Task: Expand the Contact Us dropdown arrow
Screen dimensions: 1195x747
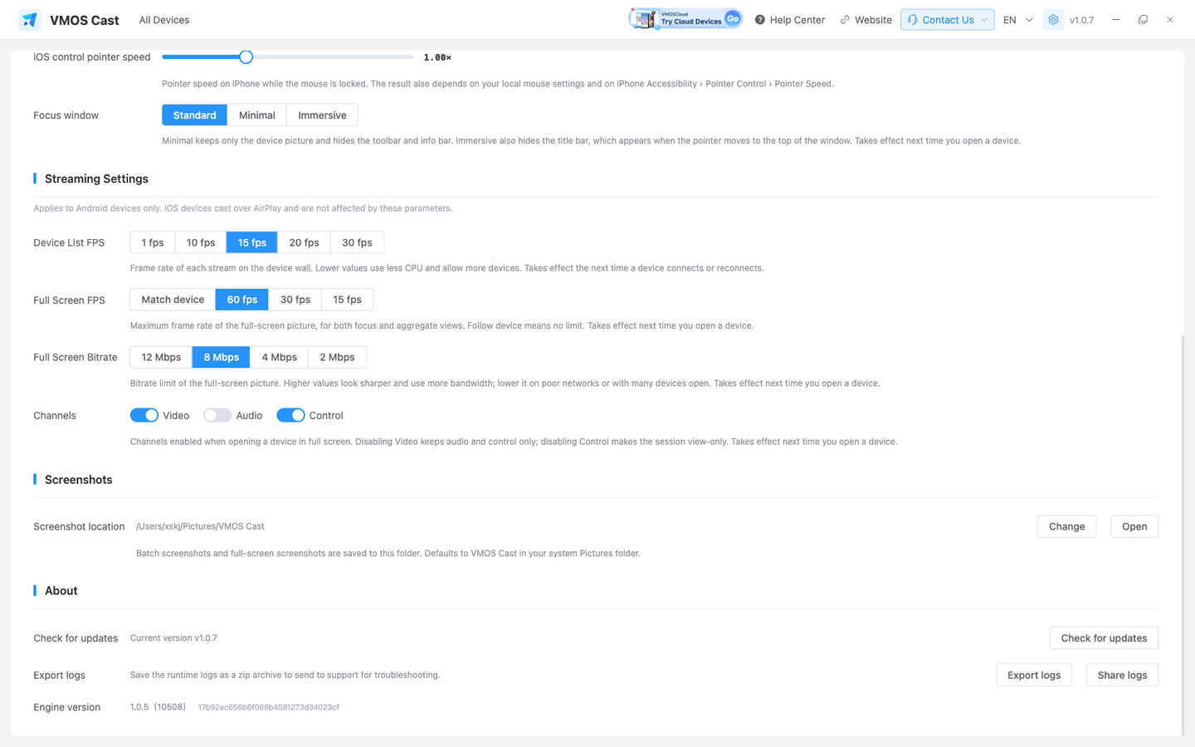Action: click(984, 20)
